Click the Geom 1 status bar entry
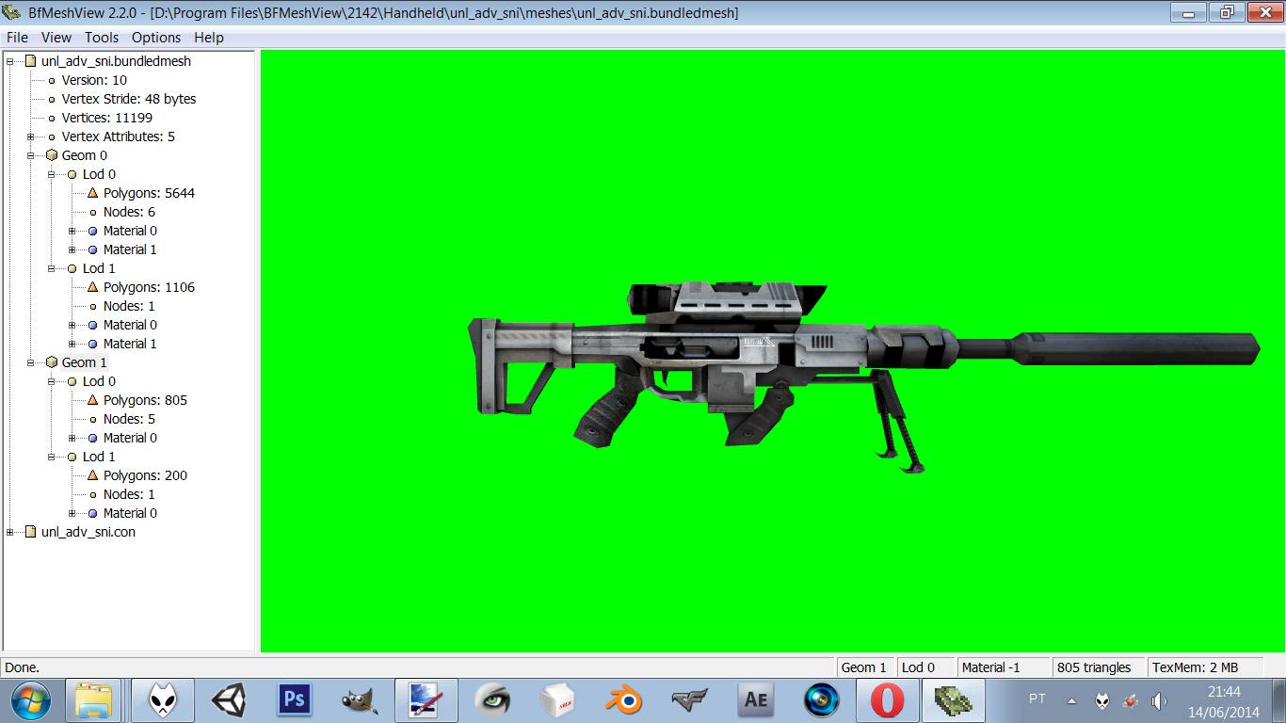The height and width of the screenshot is (723, 1286). (864, 667)
